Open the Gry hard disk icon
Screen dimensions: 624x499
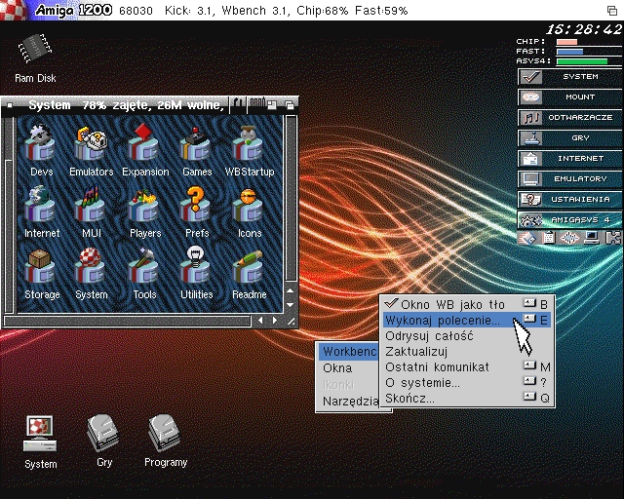[103, 441]
